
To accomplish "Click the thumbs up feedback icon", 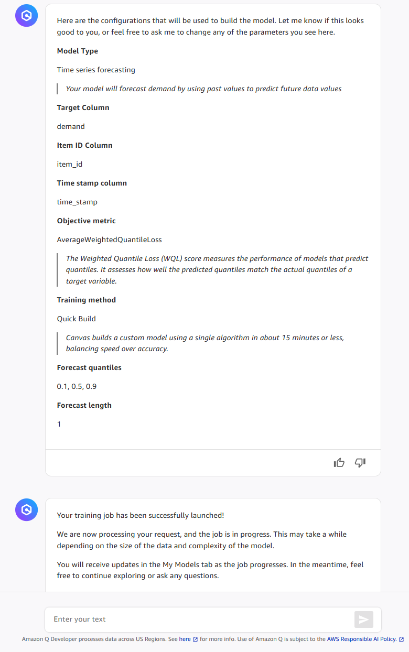I will (339, 463).
